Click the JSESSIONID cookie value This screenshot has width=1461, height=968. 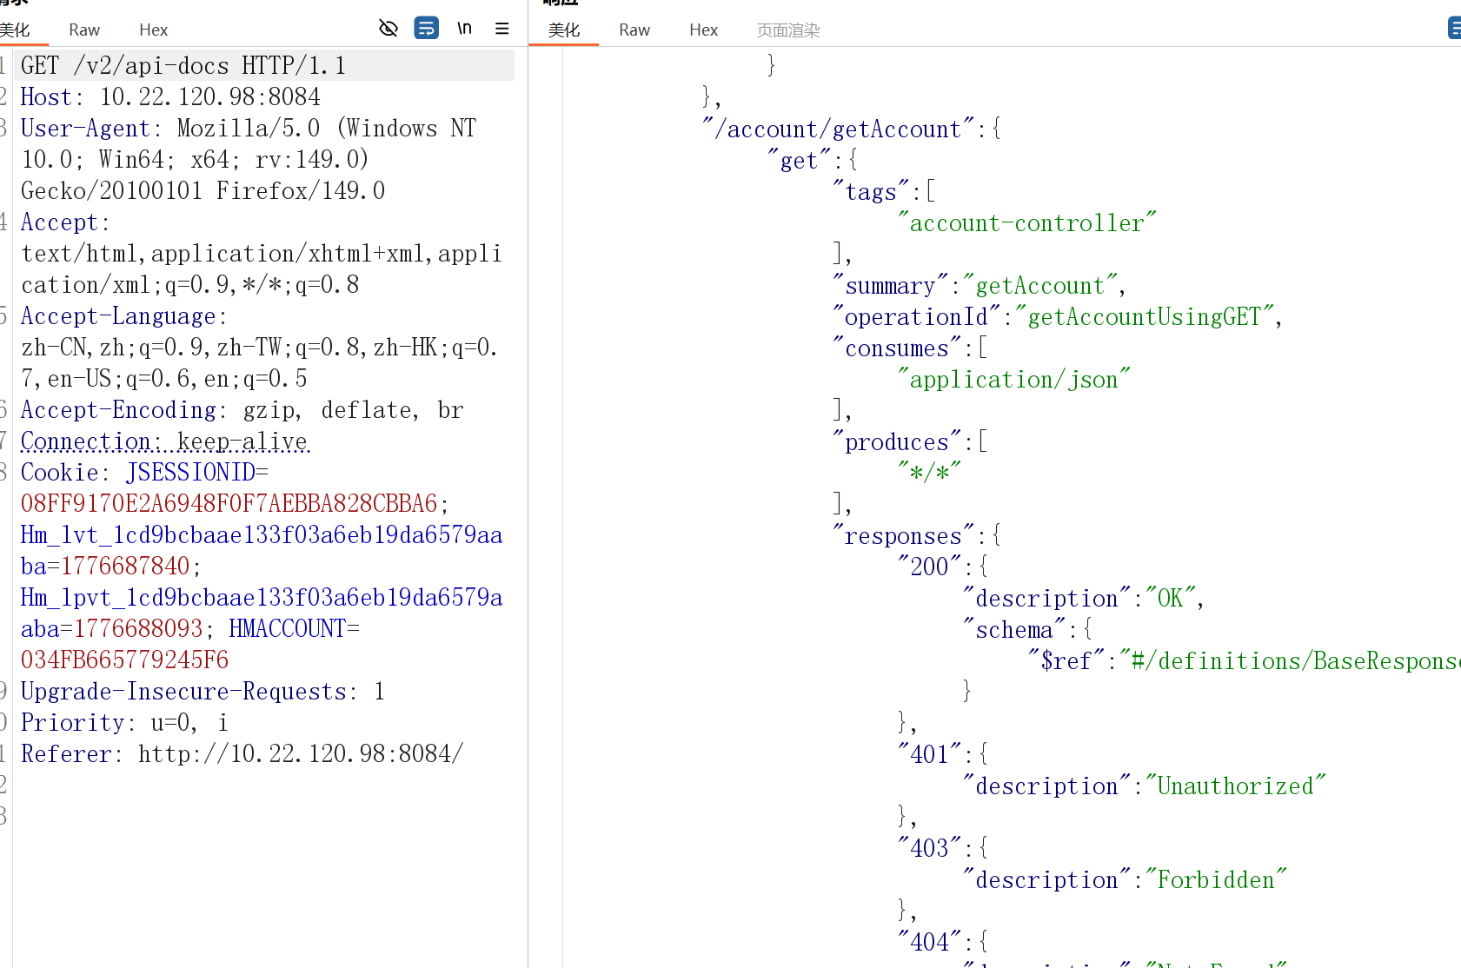tap(229, 503)
